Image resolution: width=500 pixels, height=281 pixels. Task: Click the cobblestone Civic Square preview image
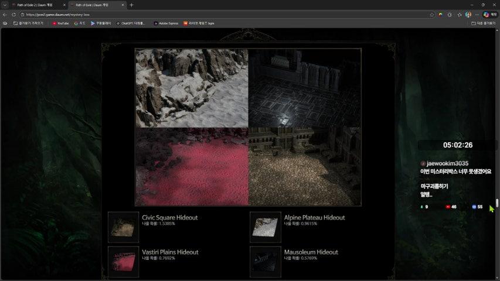305,166
